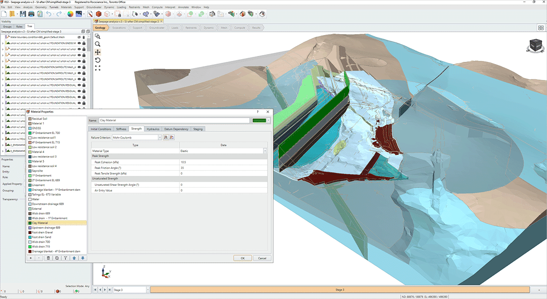Switch to the Hydraulics tab
This screenshot has height=299, width=547.
point(153,129)
